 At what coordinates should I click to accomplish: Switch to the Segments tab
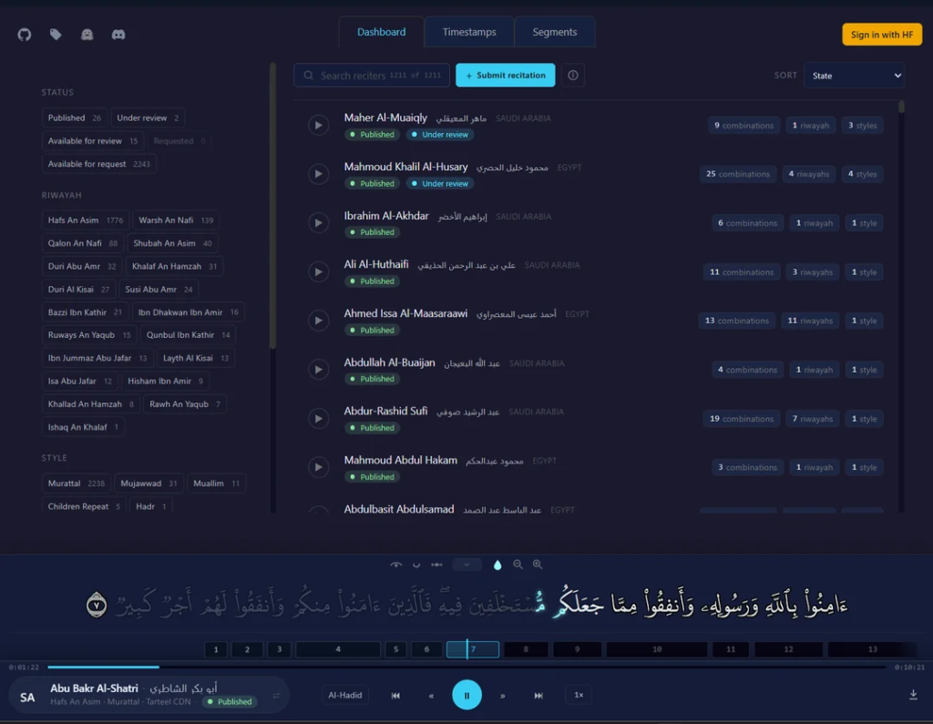coord(555,32)
